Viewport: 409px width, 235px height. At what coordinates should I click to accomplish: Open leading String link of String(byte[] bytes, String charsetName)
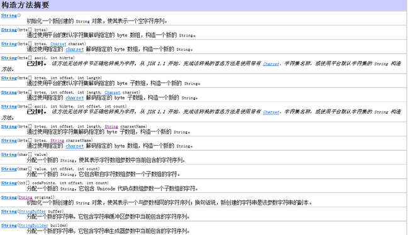click(x=9, y=140)
